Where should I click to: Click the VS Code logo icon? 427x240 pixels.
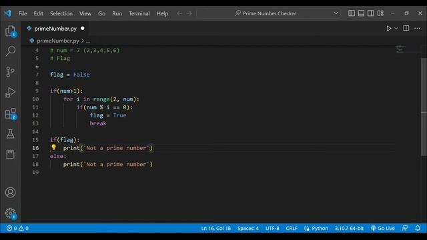point(7,13)
